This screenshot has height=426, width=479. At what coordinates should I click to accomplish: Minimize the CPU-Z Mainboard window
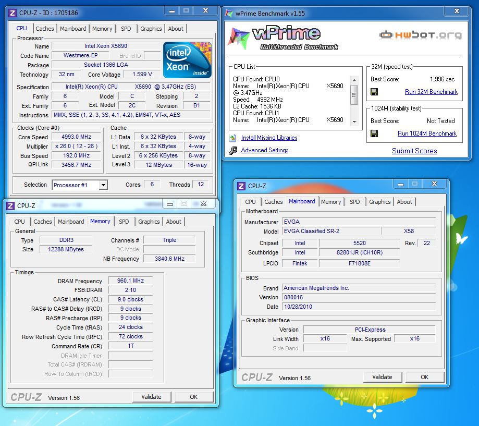(x=401, y=184)
